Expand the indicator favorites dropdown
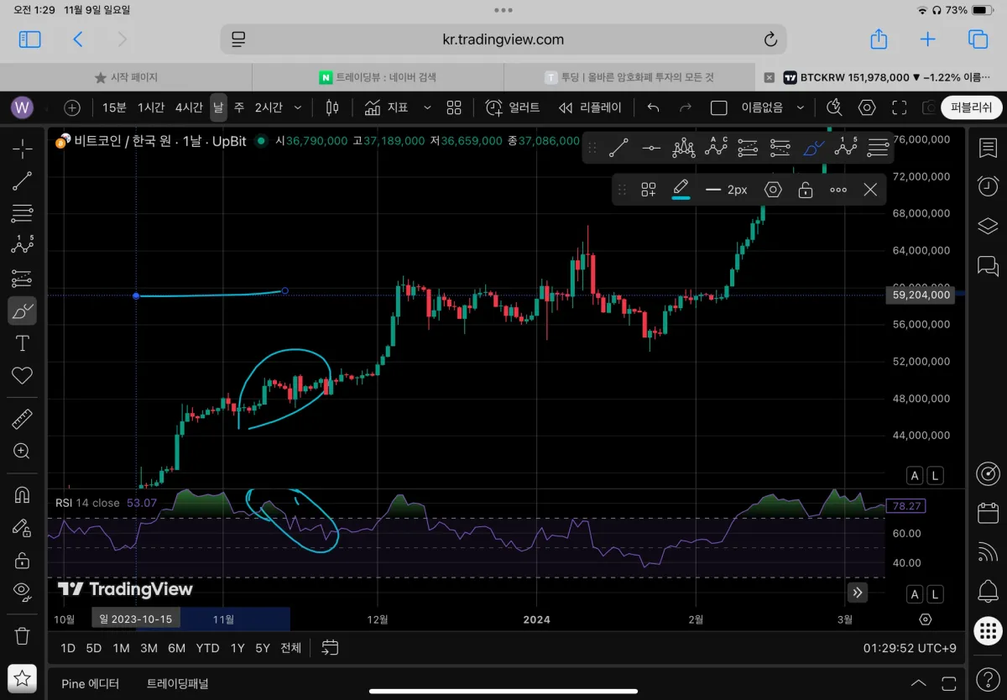The height and width of the screenshot is (700, 1007). click(427, 107)
